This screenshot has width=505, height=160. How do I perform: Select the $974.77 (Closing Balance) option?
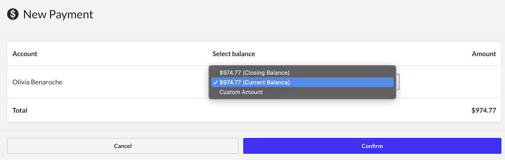tap(302, 73)
